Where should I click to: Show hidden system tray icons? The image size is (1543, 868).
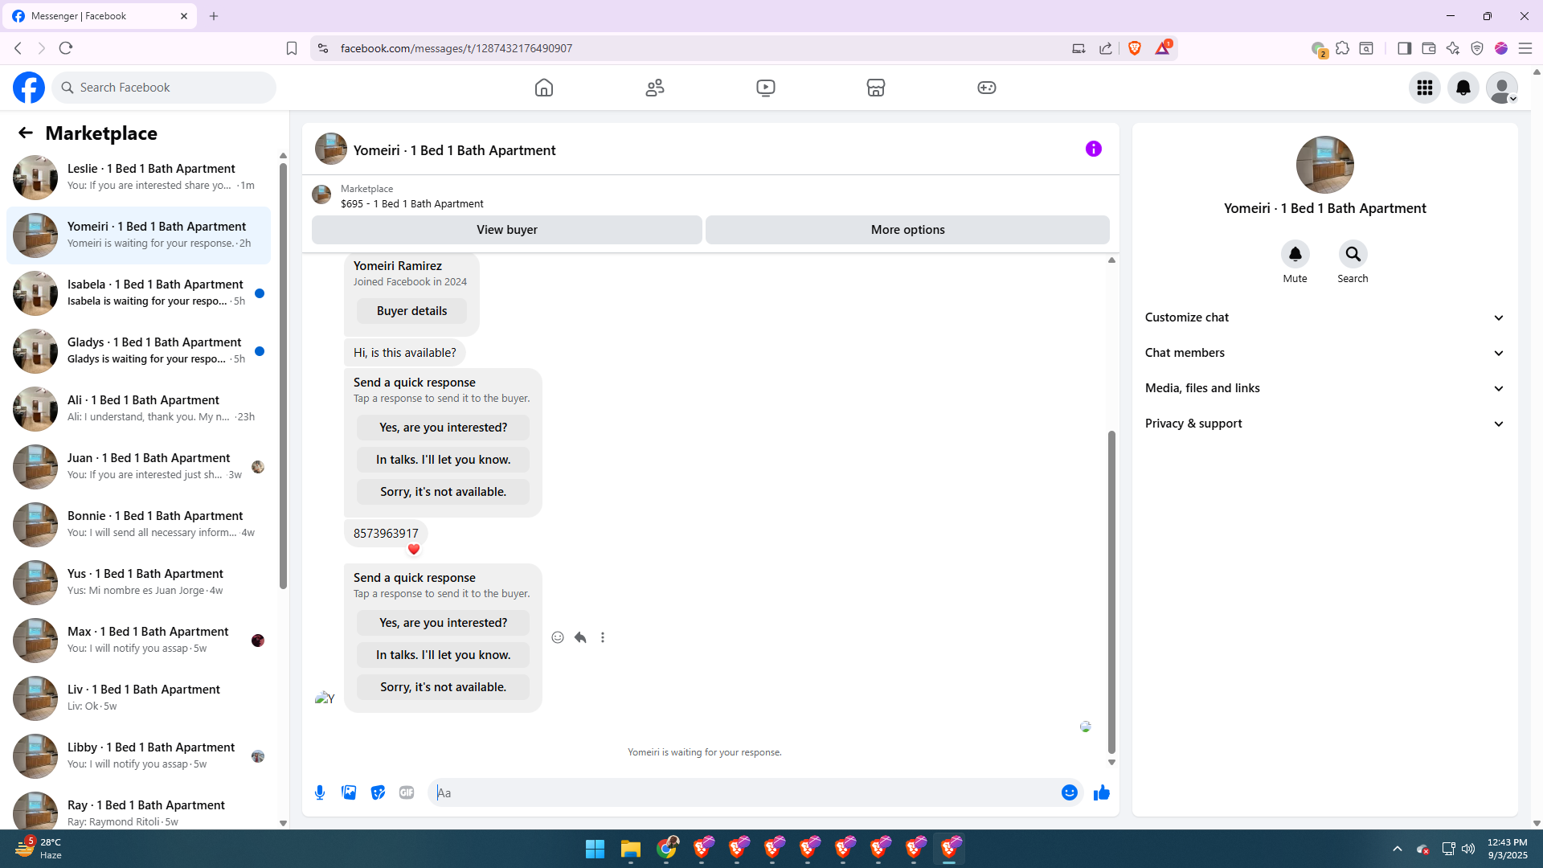point(1398,849)
